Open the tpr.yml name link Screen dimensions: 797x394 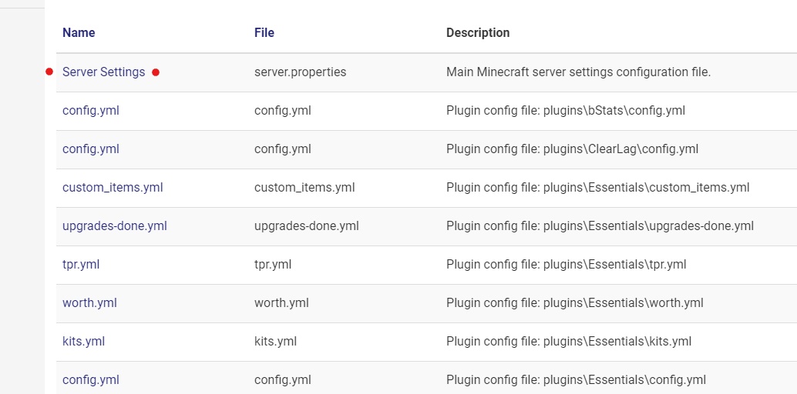[81, 265]
